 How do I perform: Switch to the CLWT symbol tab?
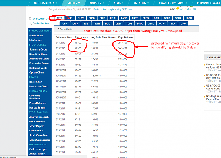pos(81,18)
